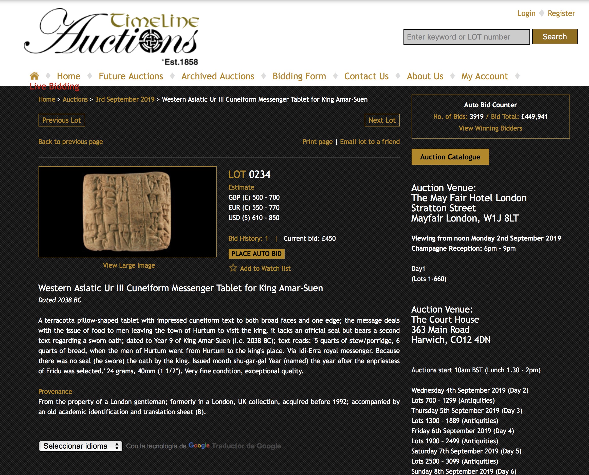Click the Register link
This screenshot has width=589, height=475.
pos(561,13)
